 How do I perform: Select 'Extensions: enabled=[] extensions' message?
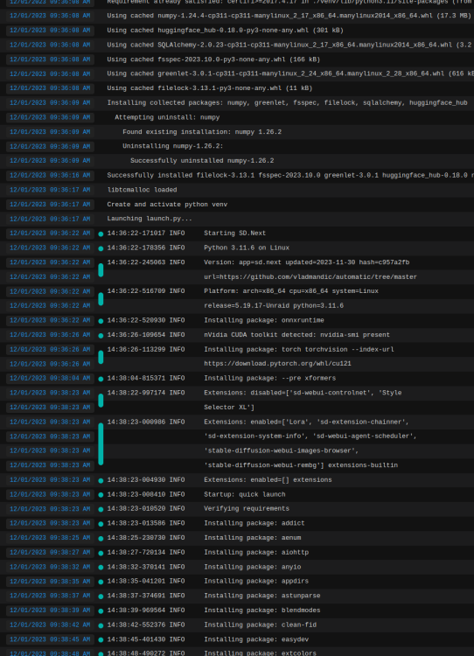(x=268, y=480)
